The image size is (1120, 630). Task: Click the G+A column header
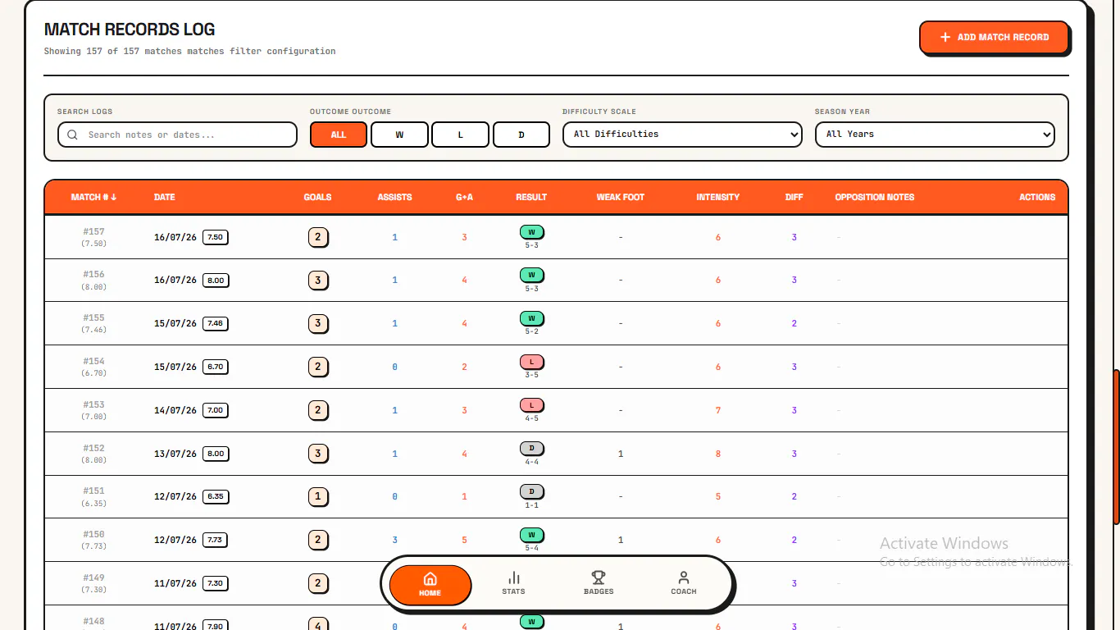[464, 197]
